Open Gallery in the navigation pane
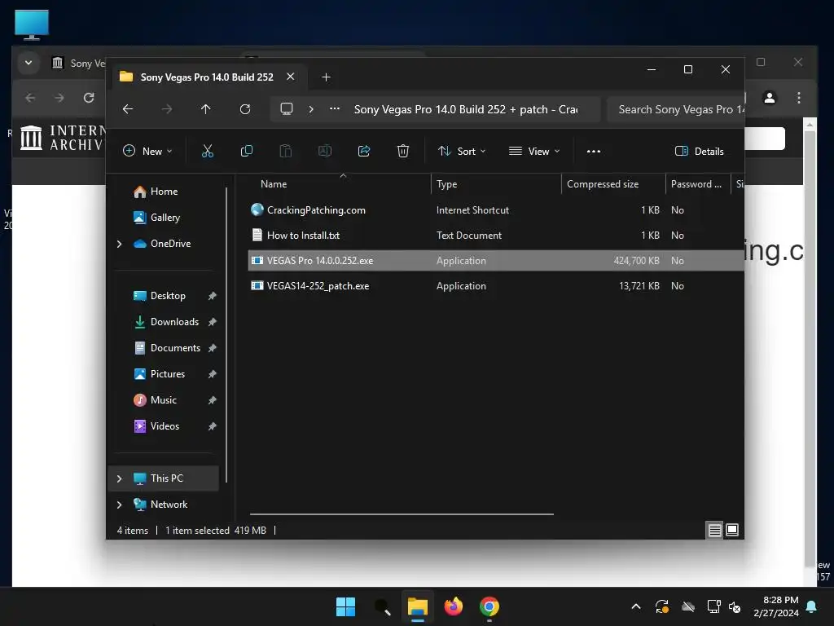This screenshot has height=626, width=834. tap(165, 218)
